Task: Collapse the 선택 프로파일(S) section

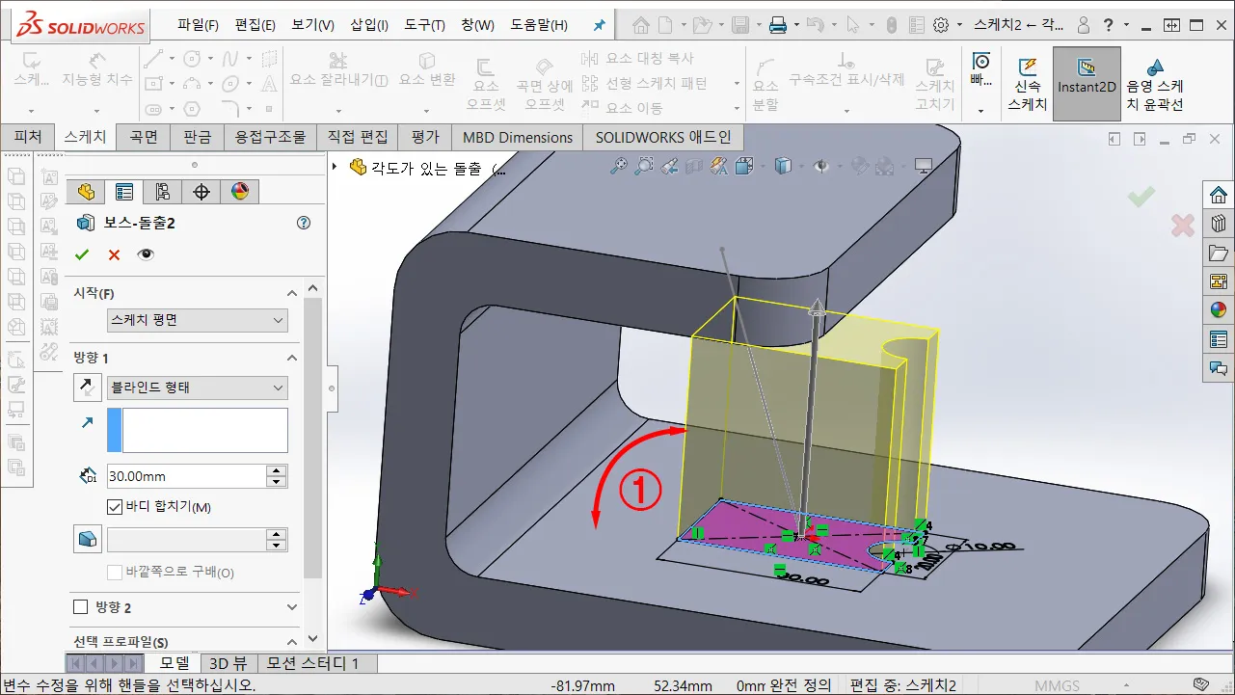Action: [292, 642]
